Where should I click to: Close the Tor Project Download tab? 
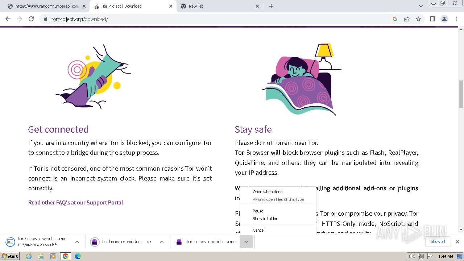click(x=171, y=6)
